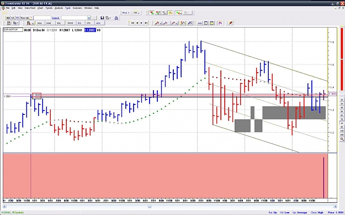Step forward one bar button

141,23
